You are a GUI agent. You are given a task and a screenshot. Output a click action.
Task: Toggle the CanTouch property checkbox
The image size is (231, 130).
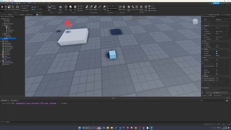point(217,53)
